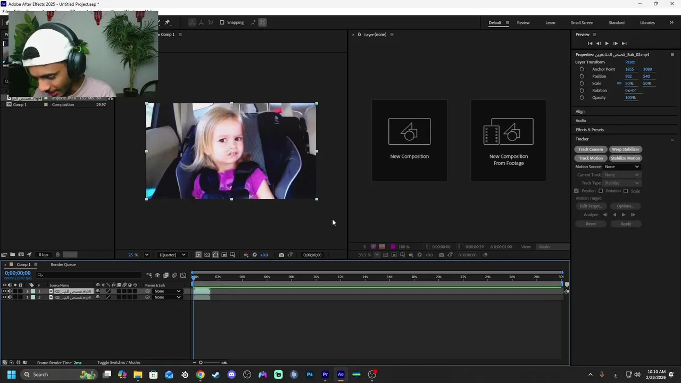Viewport: 681px width, 383px height.
Task: Click layer 1 label color swatch
Action: click(32, 292)
